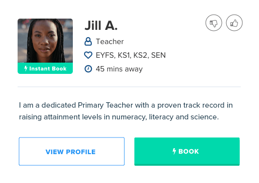This screenshot has height=183, width=259.
Task: Click the VIEW PROFILE button
Action: pyautogui.click(x=71, y=151)
